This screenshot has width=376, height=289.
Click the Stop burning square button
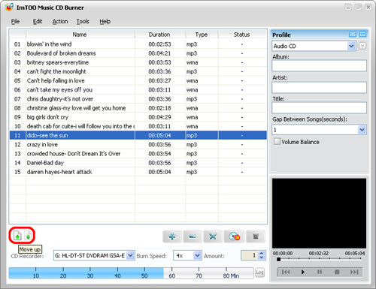coord(256,236)
